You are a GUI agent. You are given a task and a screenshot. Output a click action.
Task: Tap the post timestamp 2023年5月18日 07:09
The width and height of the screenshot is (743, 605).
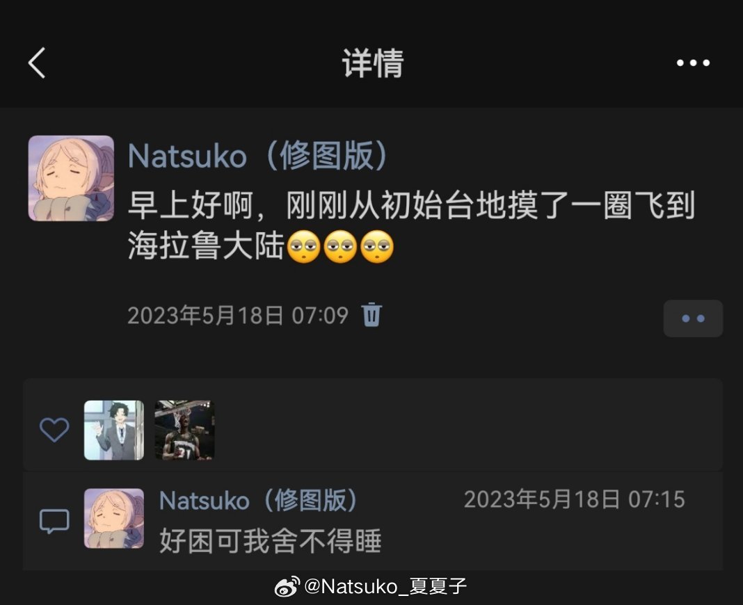tap(238, 315)
